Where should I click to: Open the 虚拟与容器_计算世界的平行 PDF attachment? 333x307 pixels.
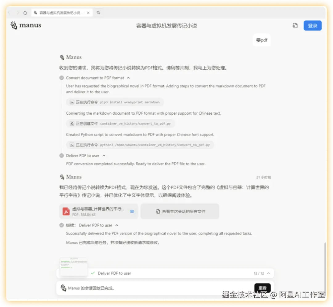[x=99, y=211]
